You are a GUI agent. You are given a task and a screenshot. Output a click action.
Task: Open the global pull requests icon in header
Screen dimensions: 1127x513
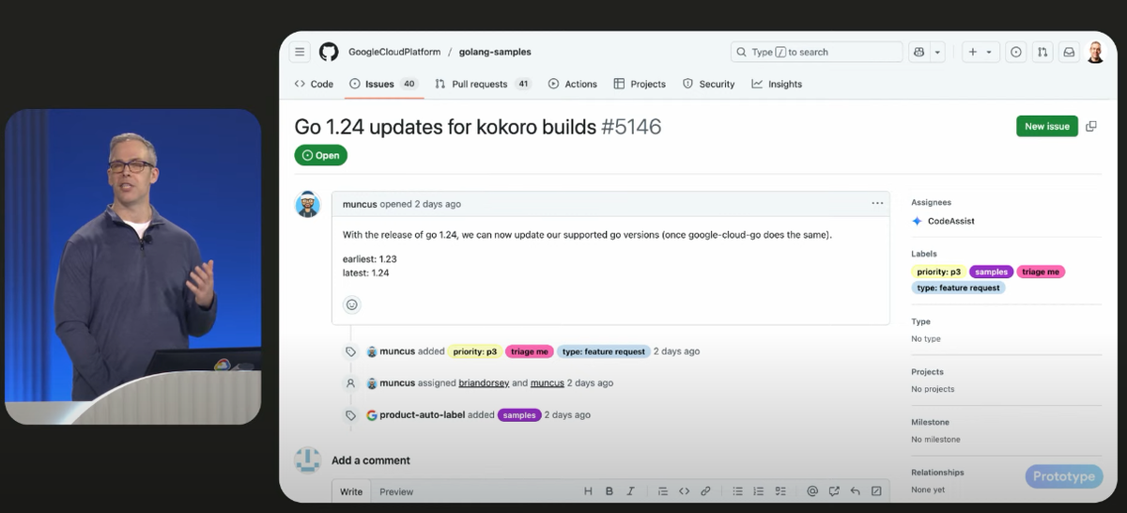click(x=1042, y=53)
